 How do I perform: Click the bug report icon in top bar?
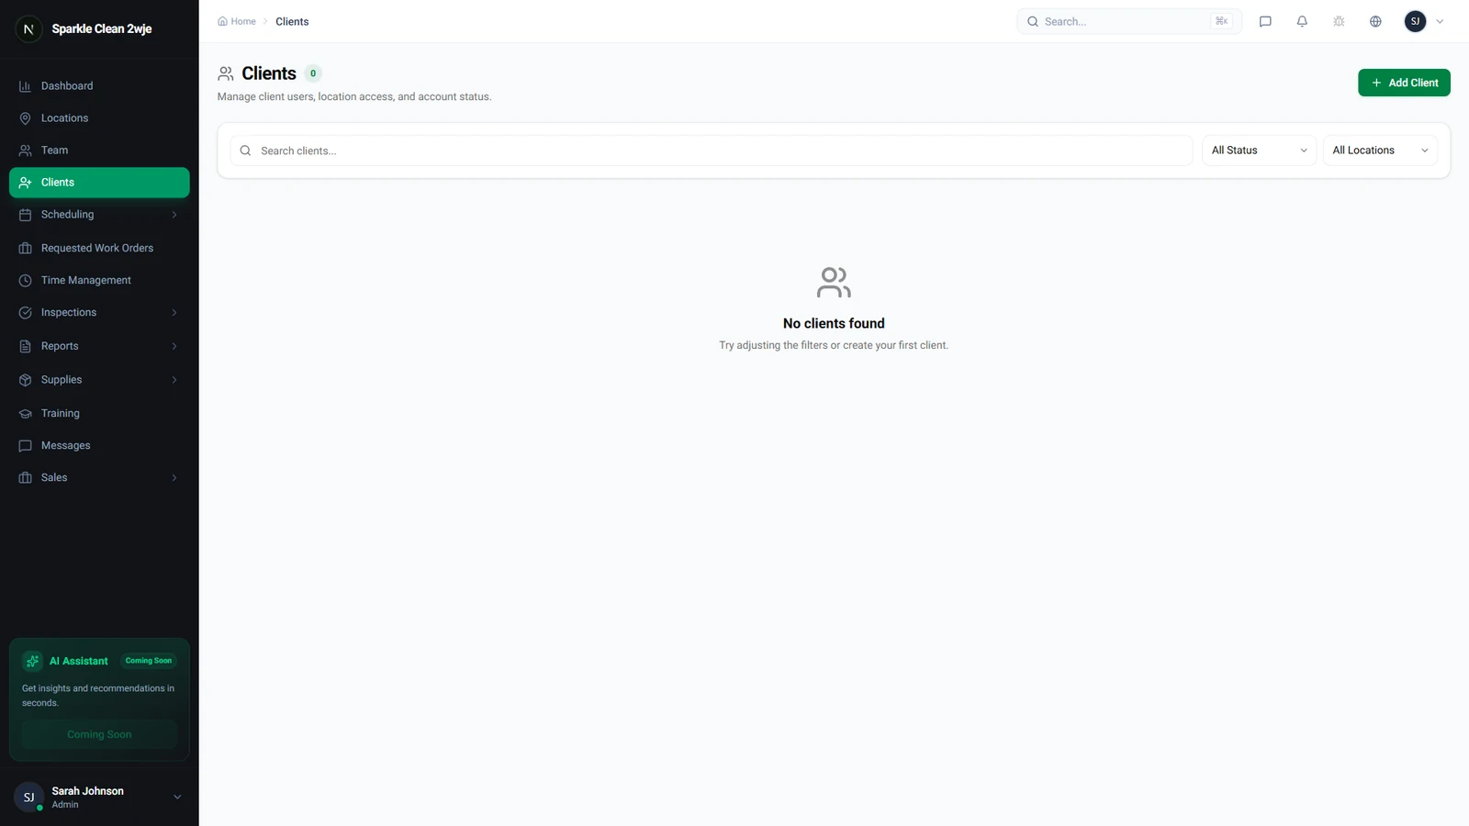[1339, 21]
